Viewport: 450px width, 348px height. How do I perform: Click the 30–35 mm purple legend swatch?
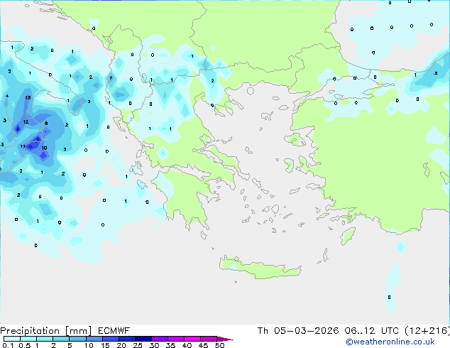159,339
